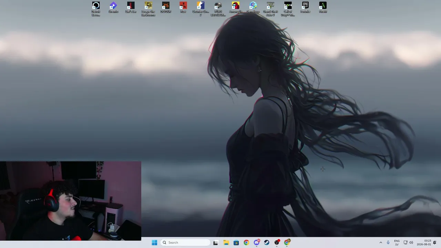Select the Counter-Strike 2 desktop shortcut
The height and width of the screenshot is (248, 441).
pos(201,9)
